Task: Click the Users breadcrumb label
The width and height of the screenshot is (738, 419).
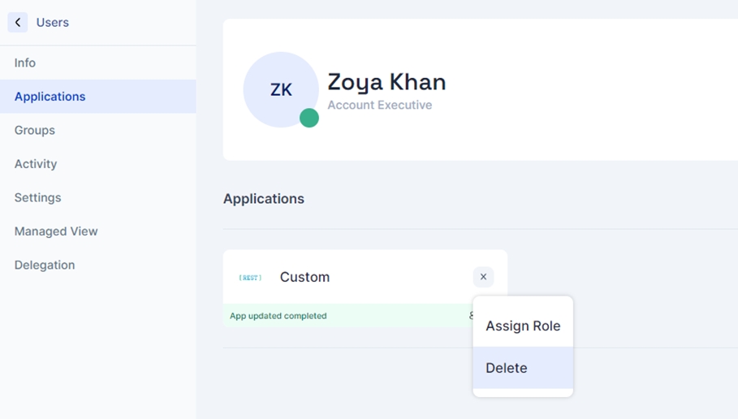Action: point(53,23)
